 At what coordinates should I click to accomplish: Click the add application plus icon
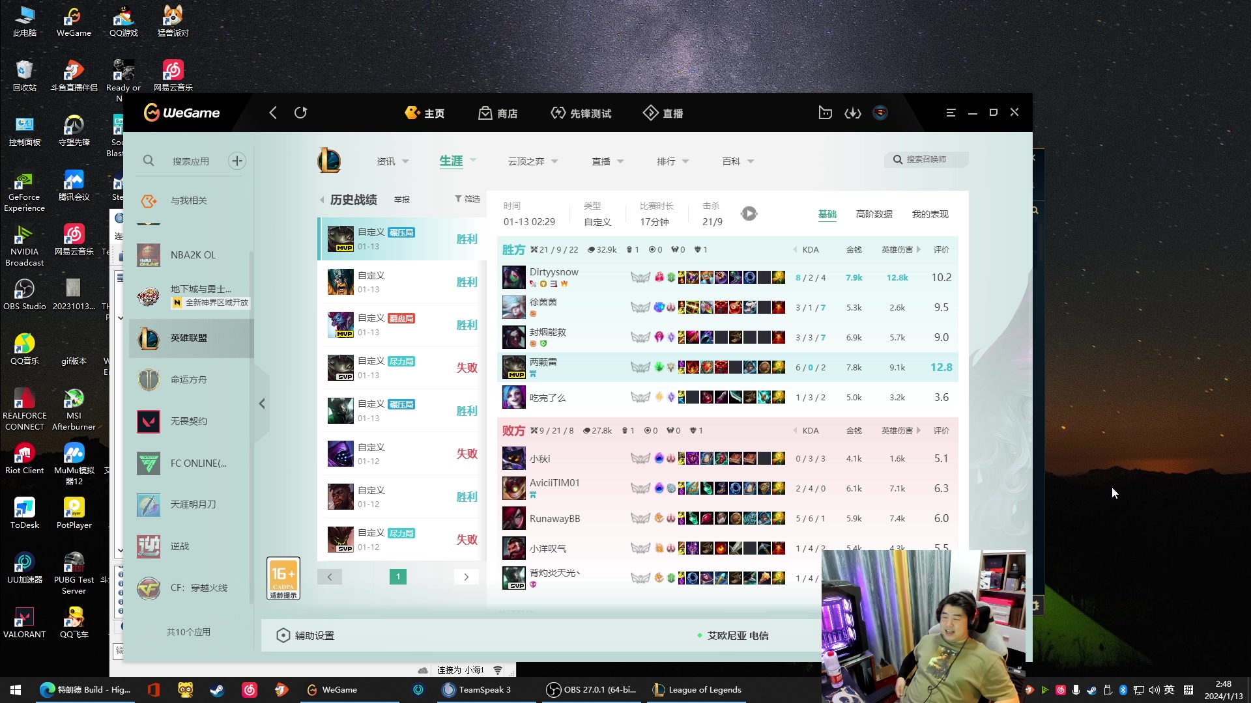237,161
